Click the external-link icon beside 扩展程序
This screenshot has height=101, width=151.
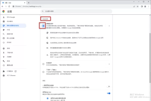click(16, 71)
